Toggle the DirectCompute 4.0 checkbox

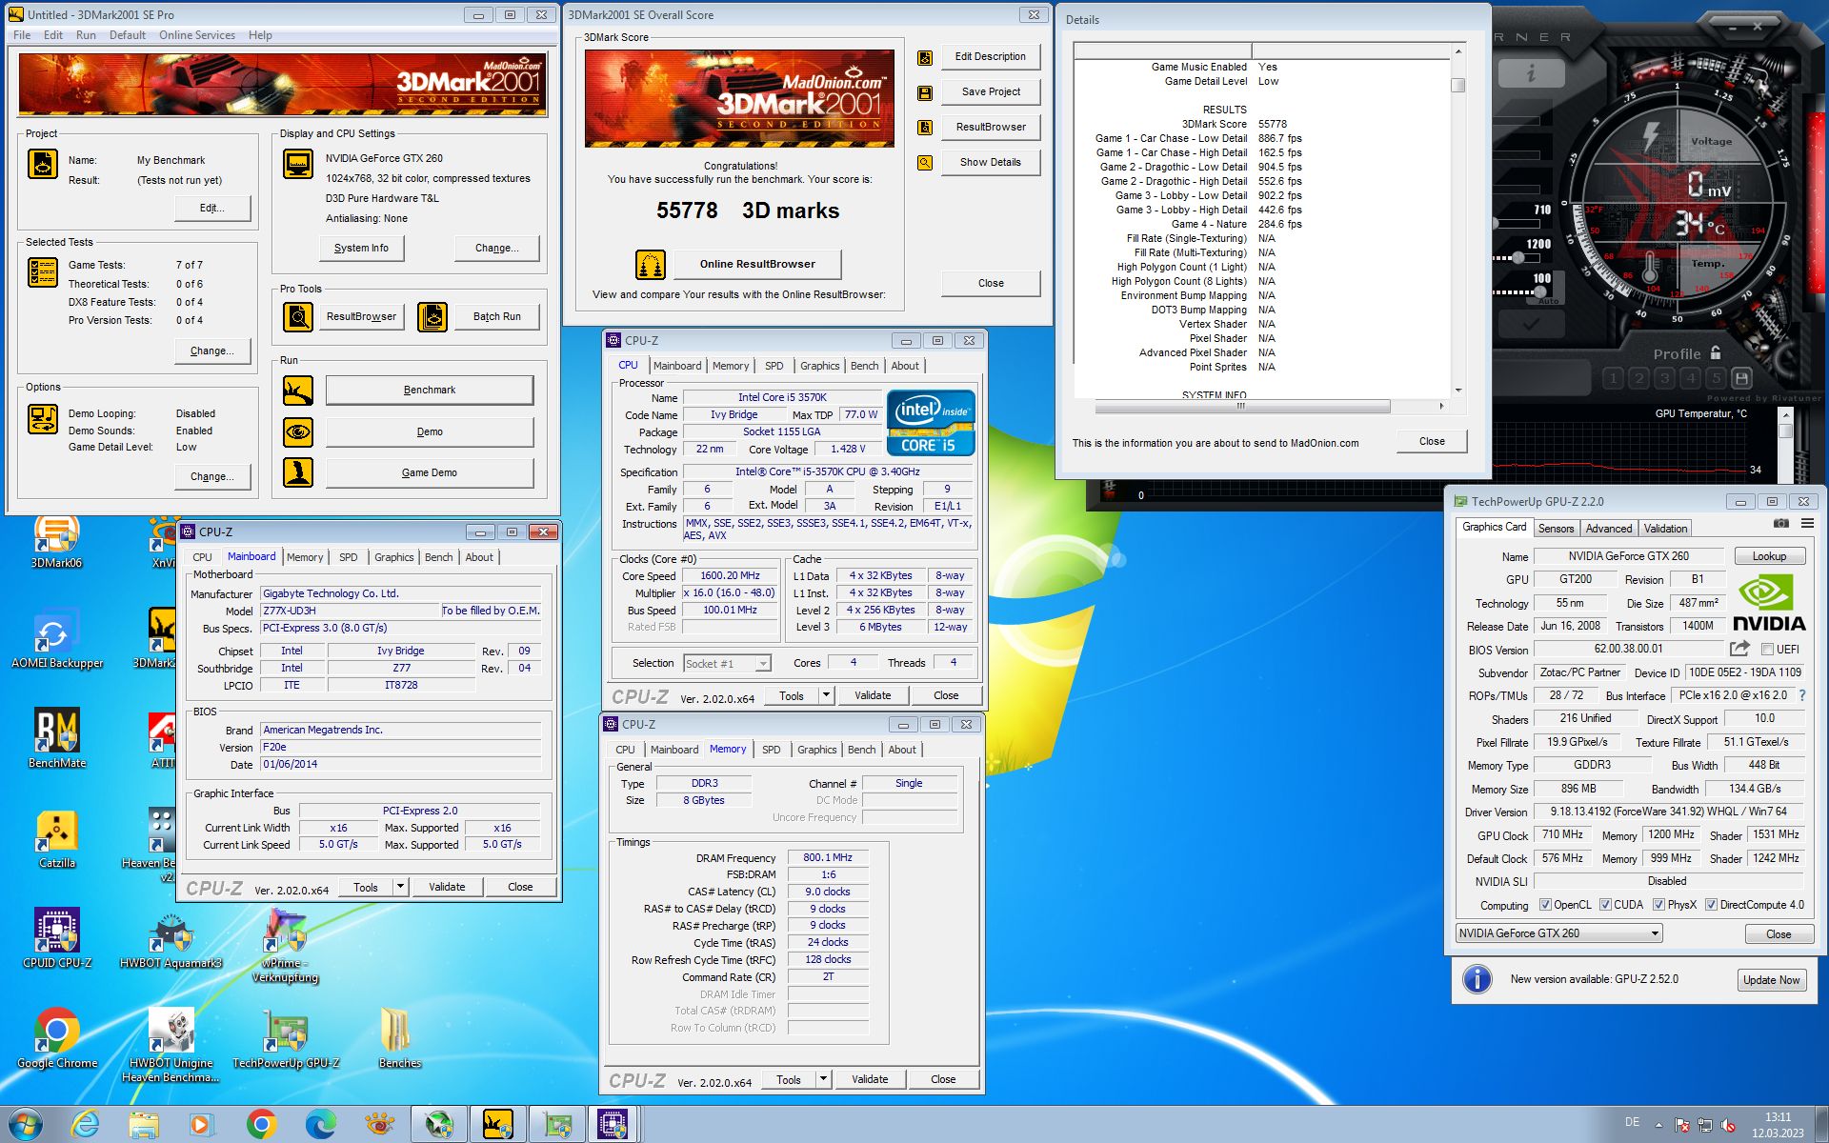click(x=1711, y=905)
